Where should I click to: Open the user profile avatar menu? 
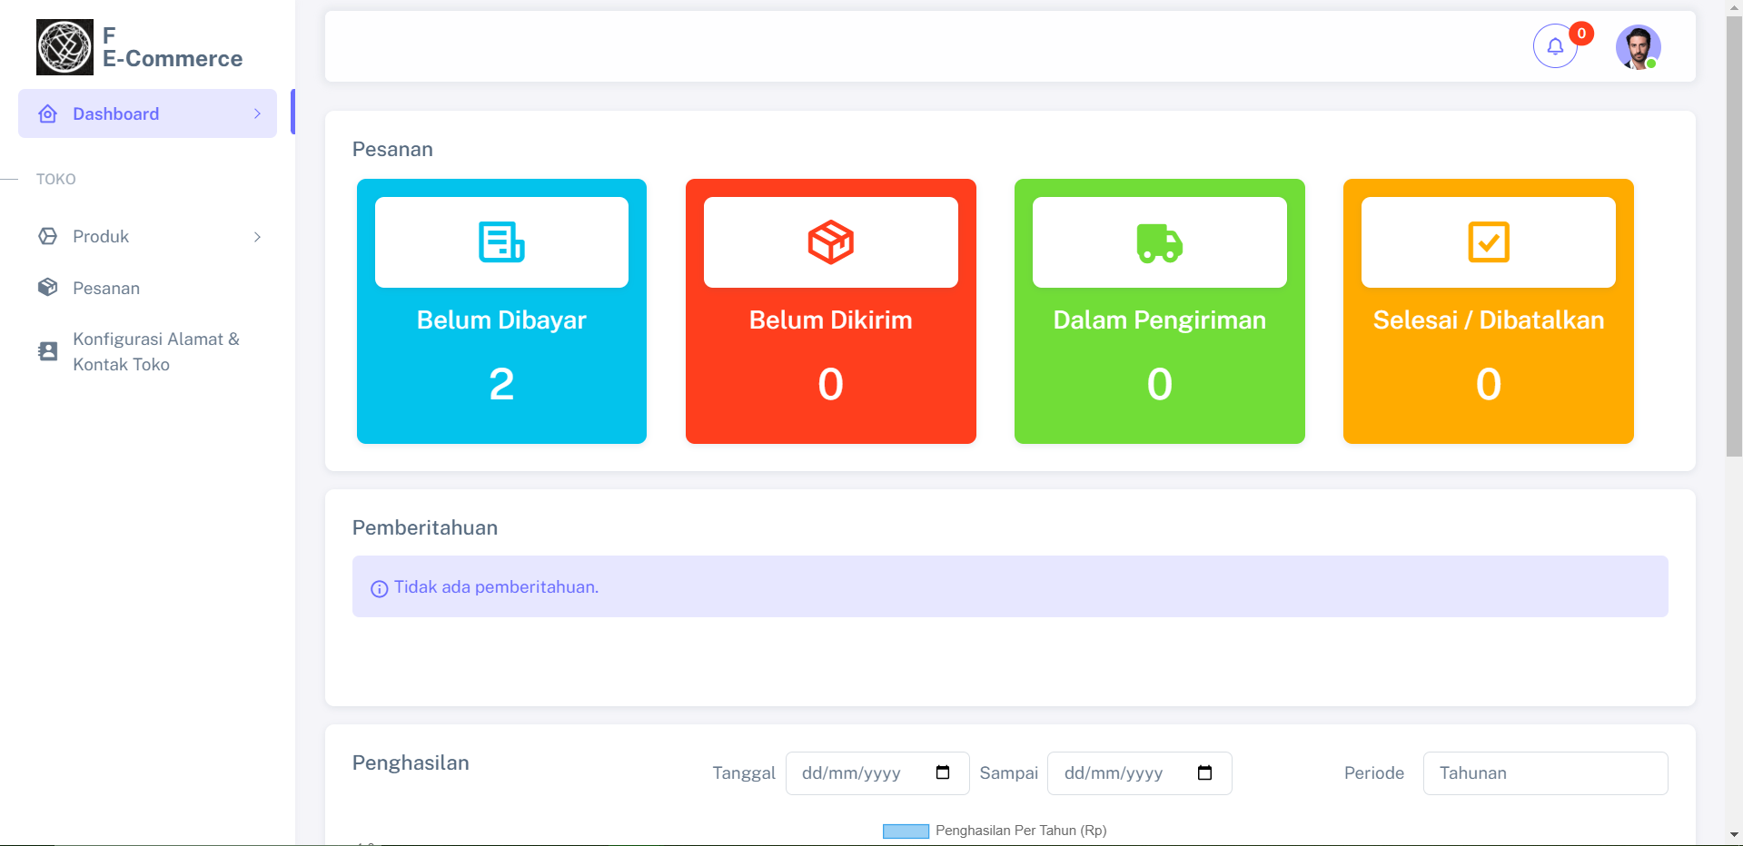[x=1638, y=47]
